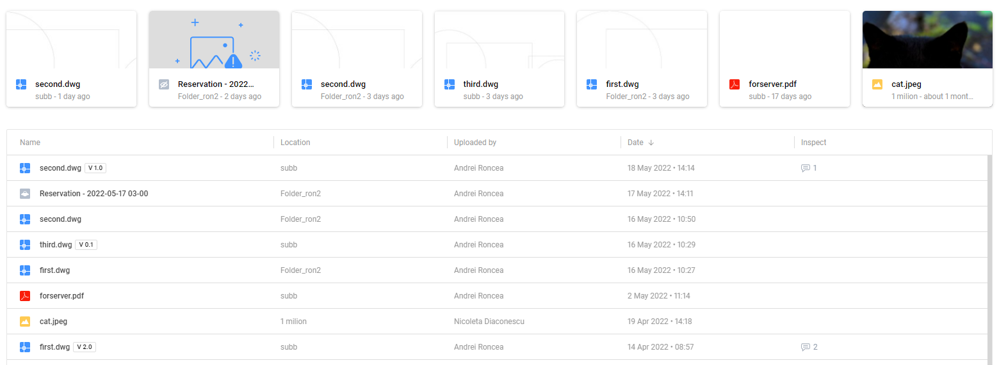
Task: Click the red PDF icon in forserver.pdf row
Action: pyautogui.click(x=25, y=296)
